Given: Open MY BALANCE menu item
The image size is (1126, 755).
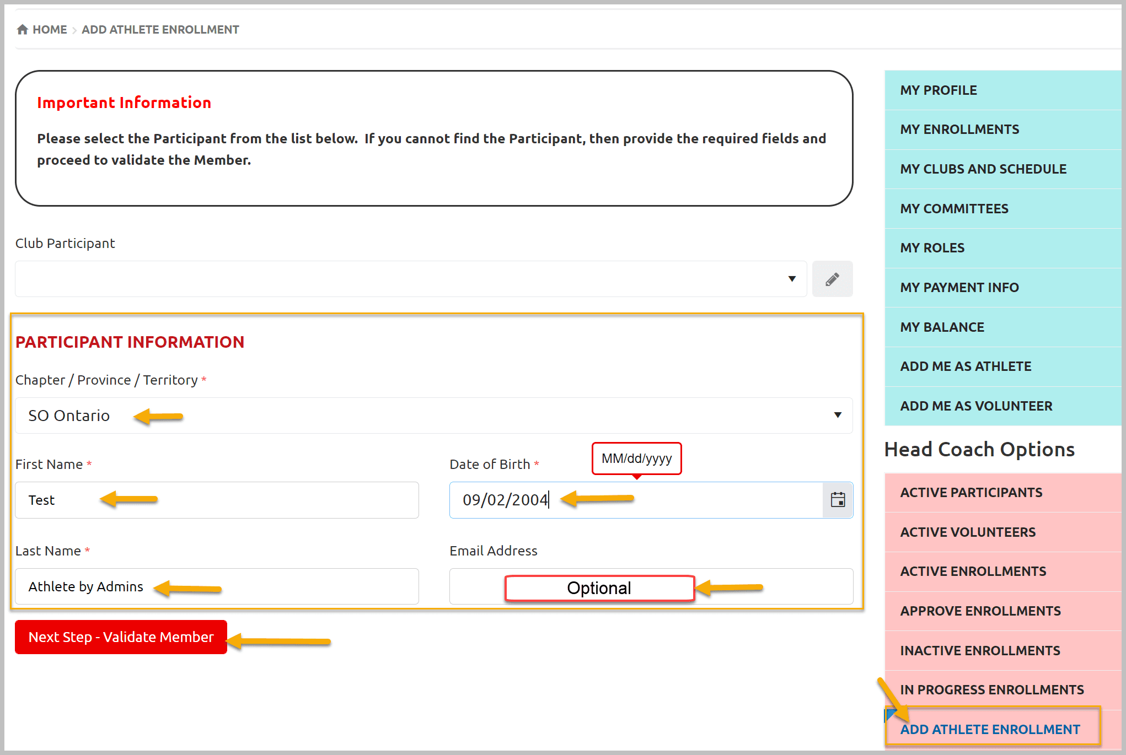Looking at the screenshot, I should tap(1003, 327).
